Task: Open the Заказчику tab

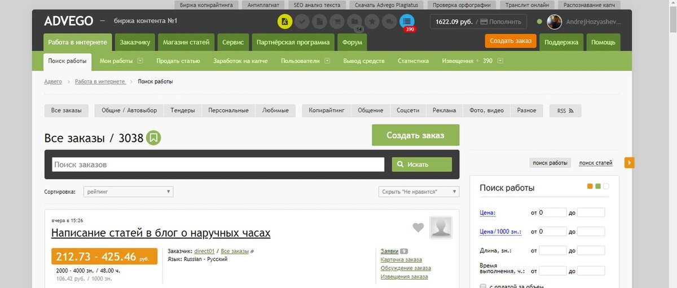Action: point(135,42)
